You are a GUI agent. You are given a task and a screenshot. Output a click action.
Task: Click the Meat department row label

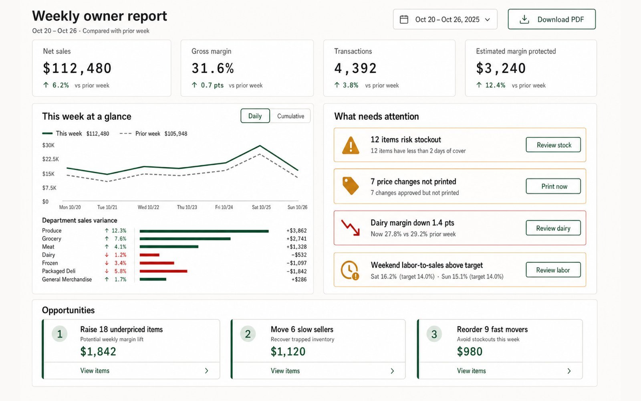coord(48,247)
